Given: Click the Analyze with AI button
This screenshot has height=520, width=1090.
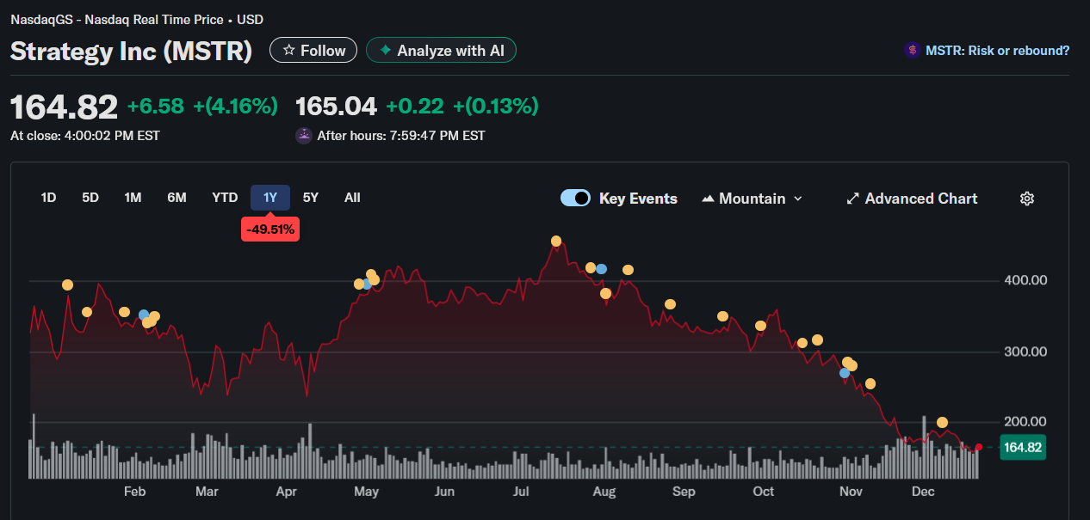Looking at the screenshot, I should 441,51.
